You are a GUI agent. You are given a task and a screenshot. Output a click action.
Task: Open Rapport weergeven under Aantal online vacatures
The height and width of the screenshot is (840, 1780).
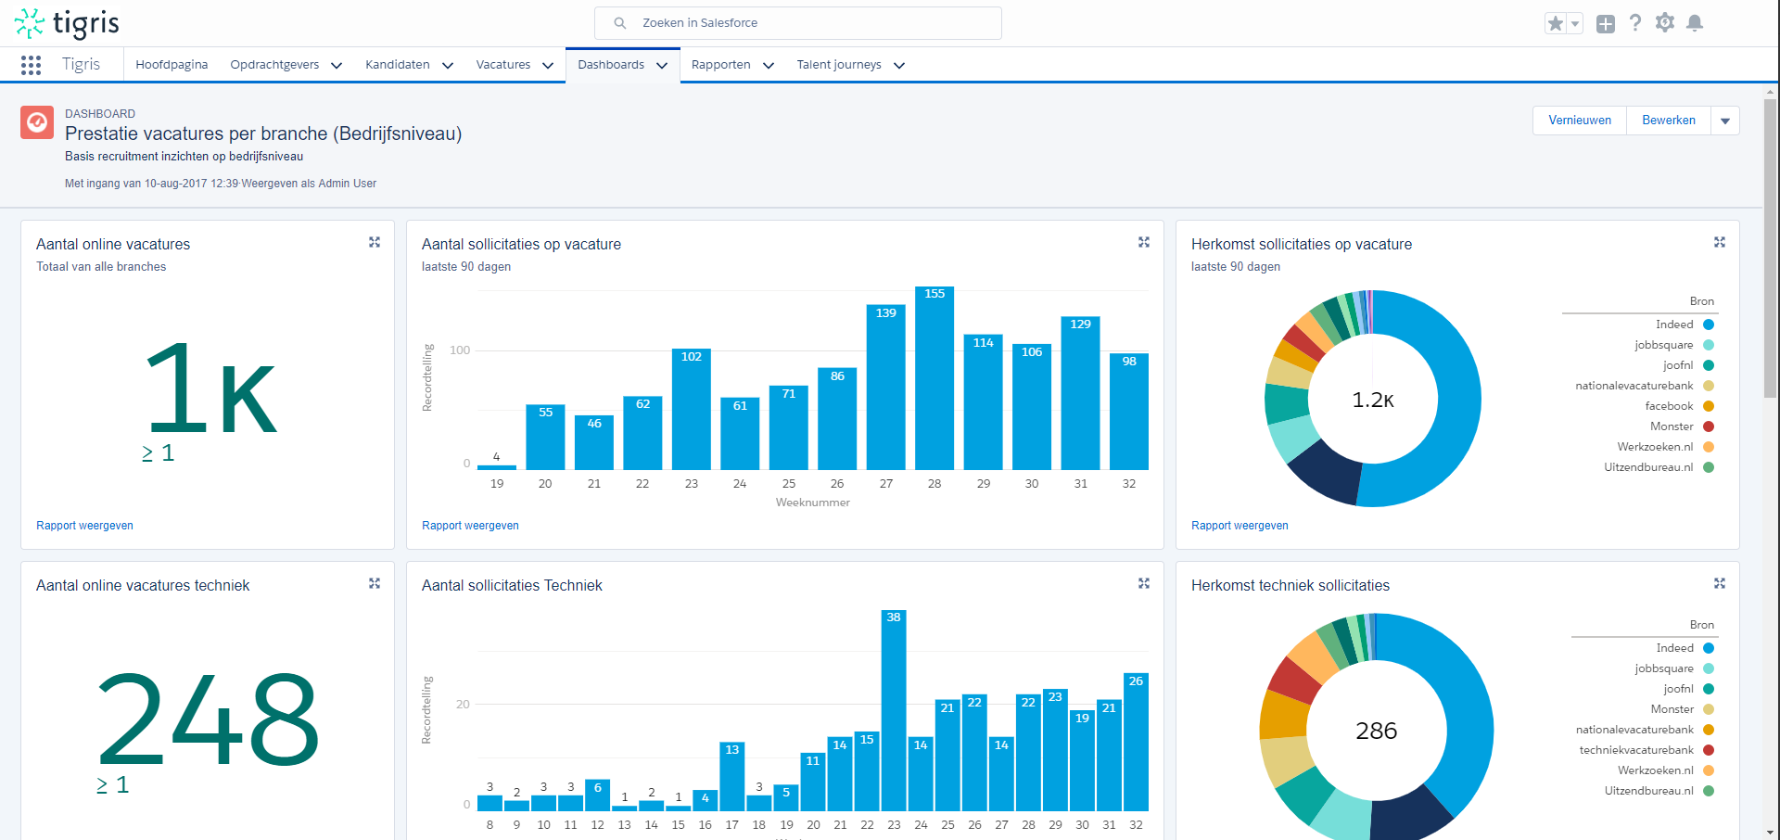point(84,526)
